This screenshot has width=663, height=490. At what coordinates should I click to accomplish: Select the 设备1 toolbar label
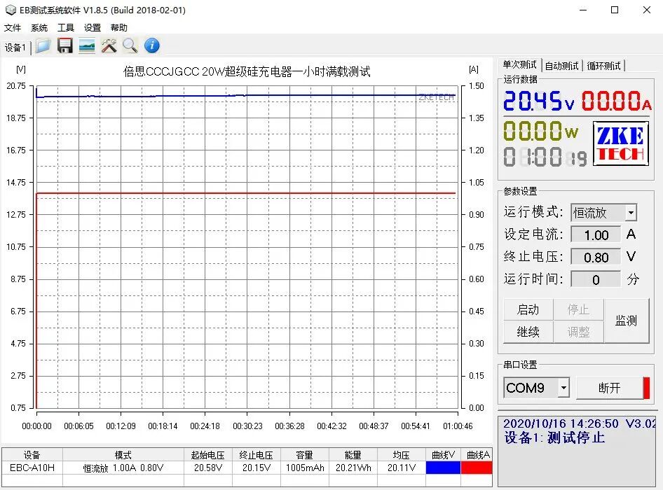click(15, 48)
